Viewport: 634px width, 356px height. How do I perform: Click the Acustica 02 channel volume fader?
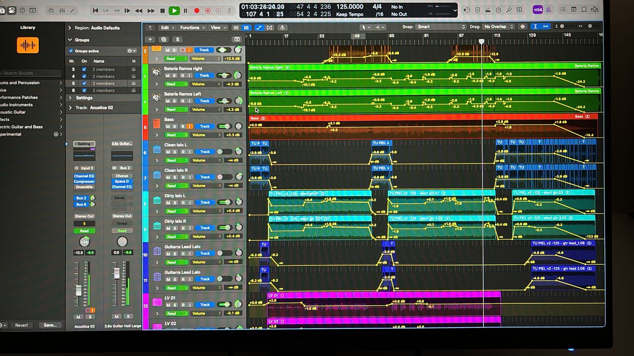(x=79, y=291)
